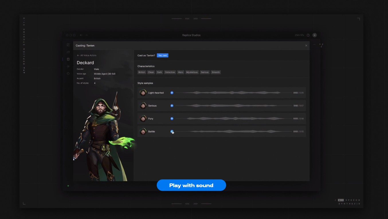Seek within the Light-hearted waveform
Viewport: 388px width, 219px height.
click(x=234, y=93)
